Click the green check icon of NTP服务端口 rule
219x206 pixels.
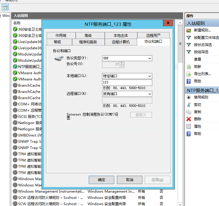point(15,66)
